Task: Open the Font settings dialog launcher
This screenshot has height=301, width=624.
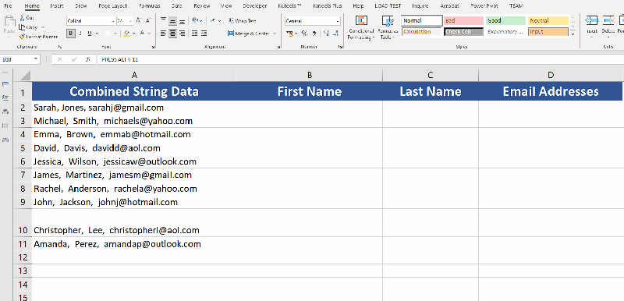Action: [x=154, y=47]
